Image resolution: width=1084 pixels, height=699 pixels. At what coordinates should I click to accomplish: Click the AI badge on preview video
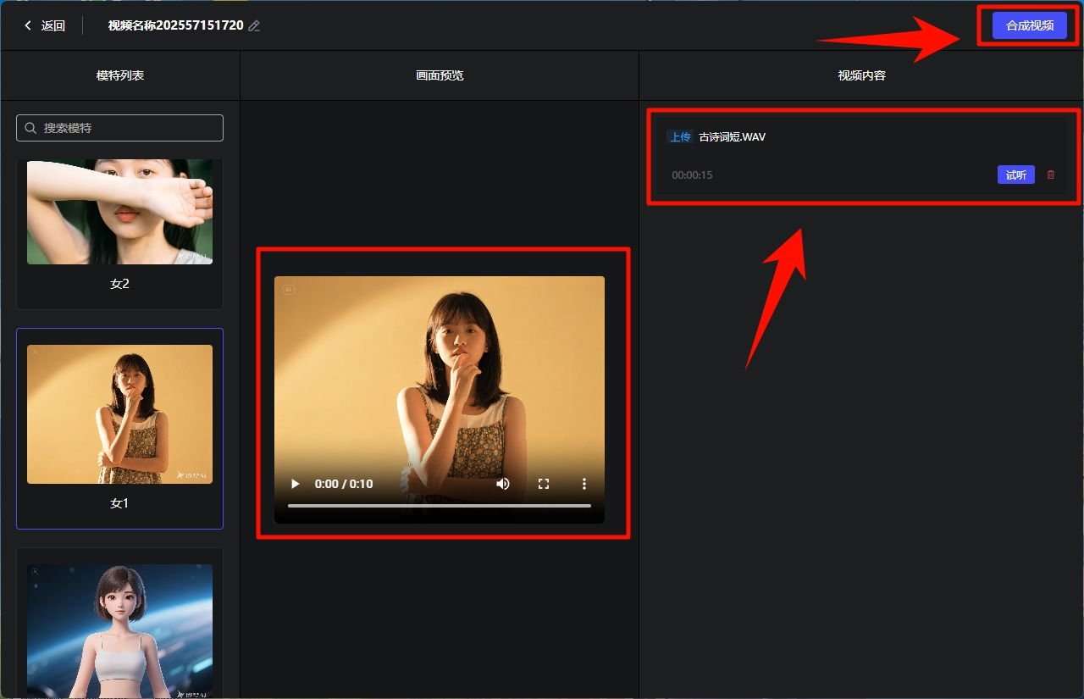tap(288, 290)
